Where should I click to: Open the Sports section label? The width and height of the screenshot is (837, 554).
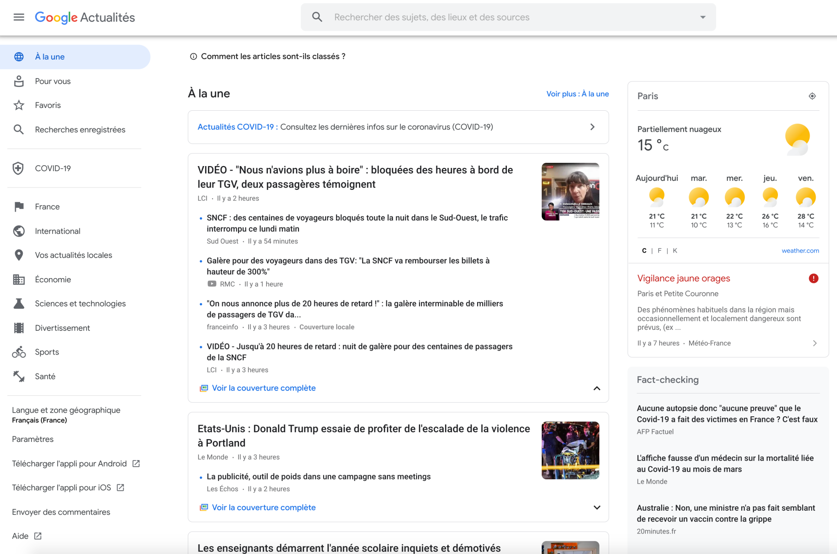[x=47, y=352]
